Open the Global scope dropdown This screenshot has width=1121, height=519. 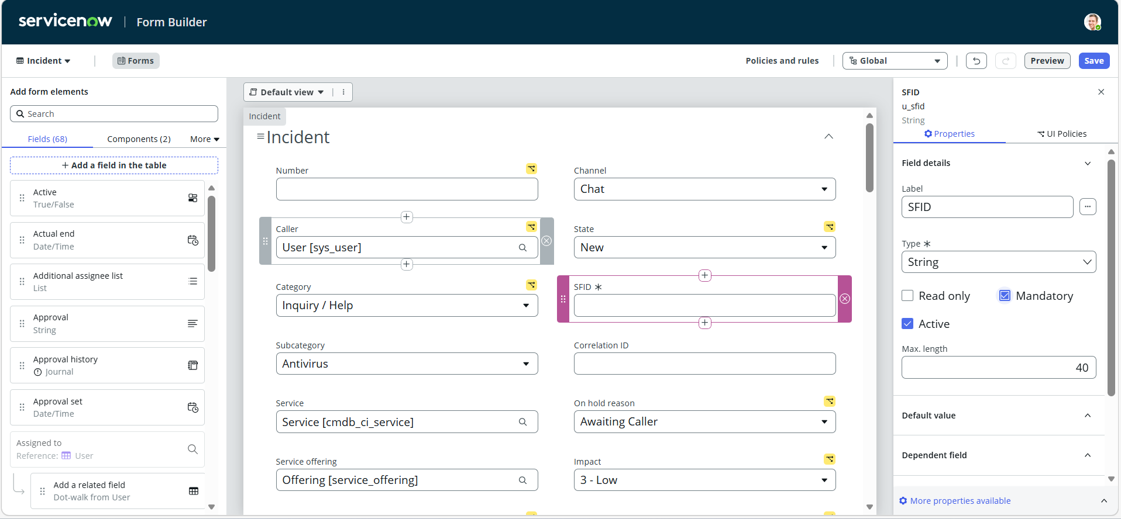pyautogui.click(x=895, y=61)
